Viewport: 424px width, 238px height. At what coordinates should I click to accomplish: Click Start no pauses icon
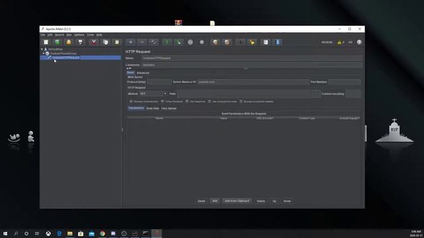point(178,42)
